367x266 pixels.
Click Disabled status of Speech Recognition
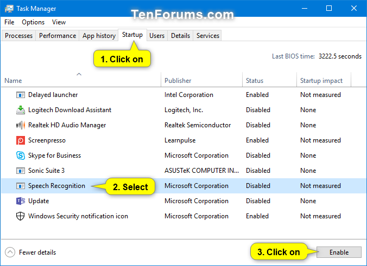258,186
